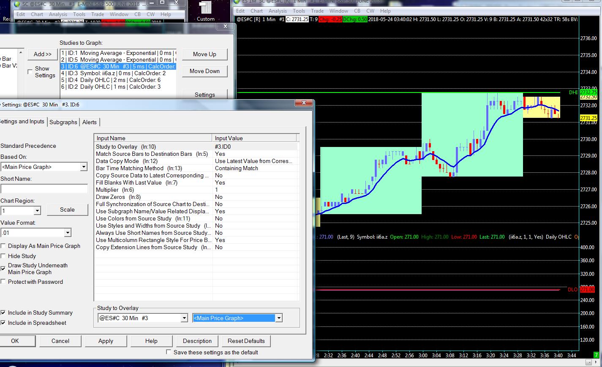Click the Apply button
Screen dimensions: 602x367
(106, 341)
